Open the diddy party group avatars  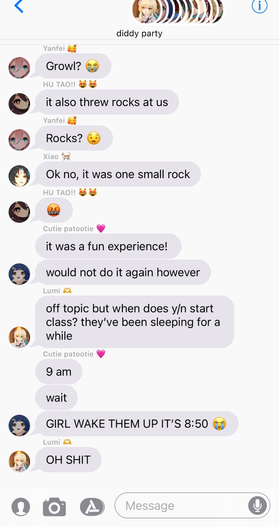[178, 10]
